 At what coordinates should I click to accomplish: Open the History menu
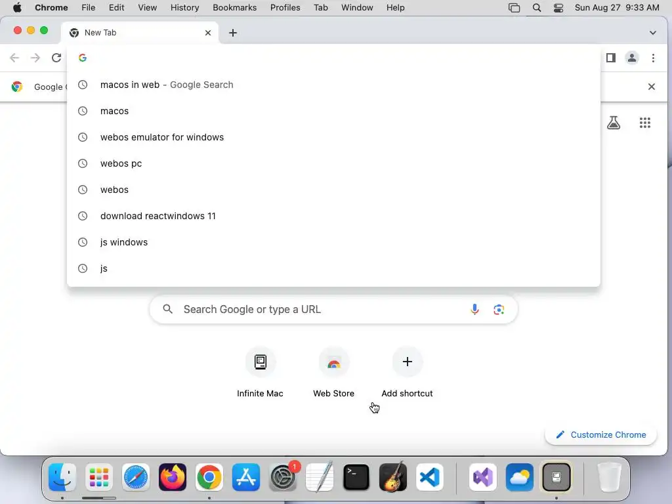pos(184,8)
